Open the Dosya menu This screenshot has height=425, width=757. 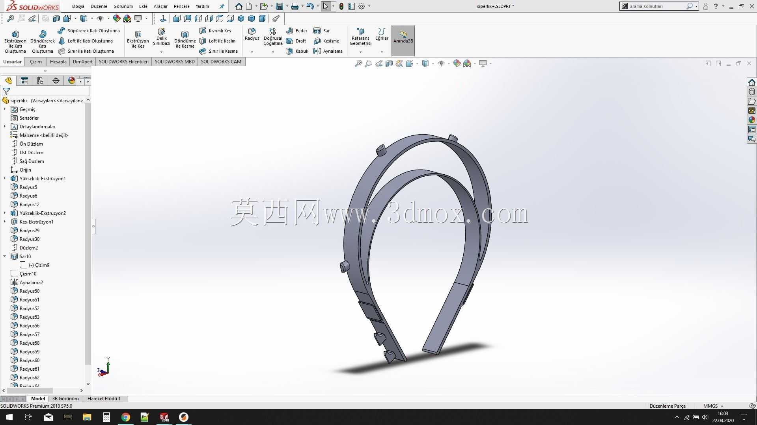(x=78, y=6)
